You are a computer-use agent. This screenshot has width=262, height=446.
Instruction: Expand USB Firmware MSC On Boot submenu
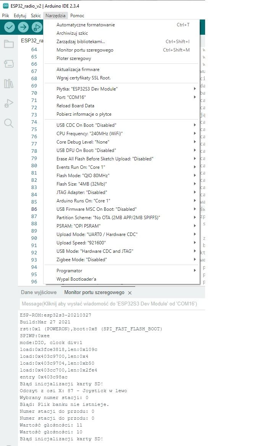click(x=121, y=209)
